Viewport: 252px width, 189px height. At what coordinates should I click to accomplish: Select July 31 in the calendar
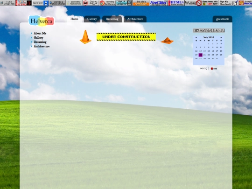217,58
